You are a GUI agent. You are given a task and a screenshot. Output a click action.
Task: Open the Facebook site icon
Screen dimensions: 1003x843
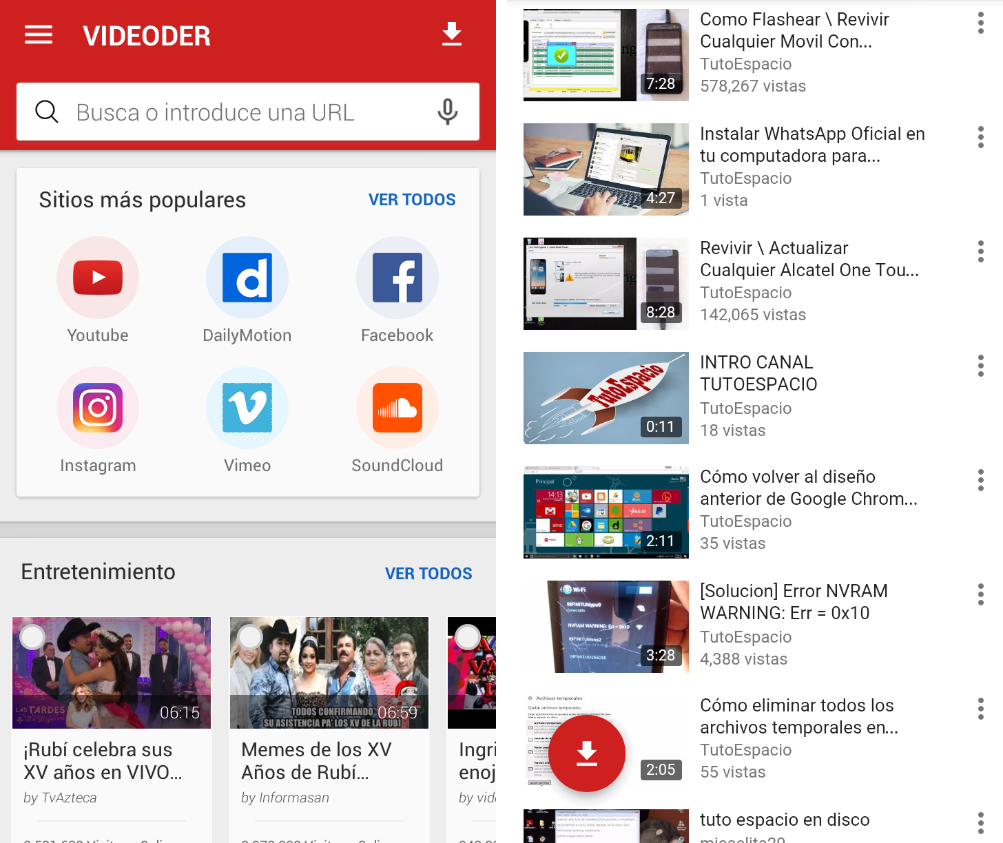[397, 278]
